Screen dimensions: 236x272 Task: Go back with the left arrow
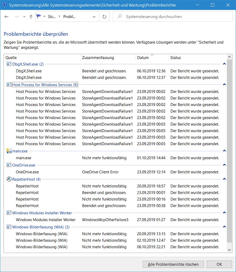(7, 17)
